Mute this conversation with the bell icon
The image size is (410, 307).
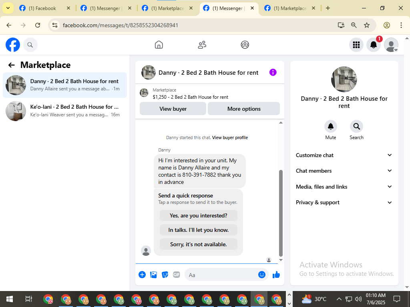tap(330, 127)
